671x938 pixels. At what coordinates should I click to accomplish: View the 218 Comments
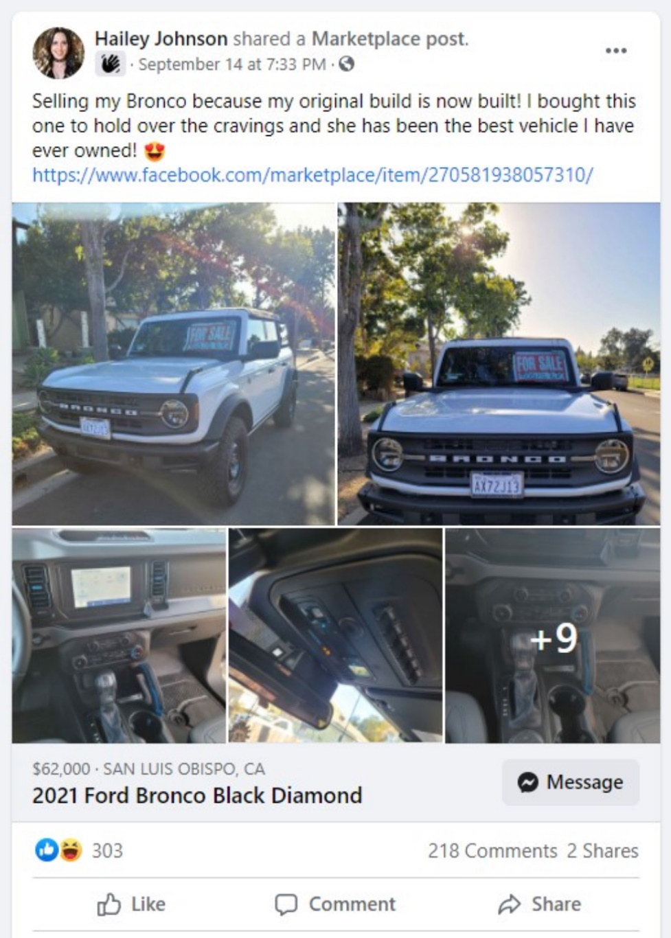pos(492,851)
